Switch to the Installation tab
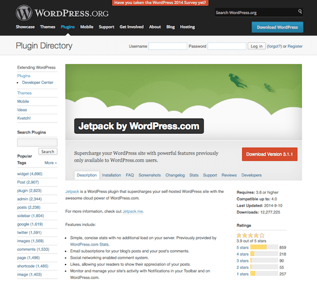The image size is (317, 282). pos(111,175)
